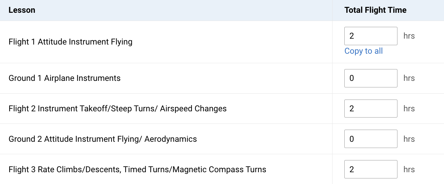This screenshot has width=444, height=184.
Task: Click the 'Airspeed Changes' text in the Flight 2 row
Action: coord(193,108)
